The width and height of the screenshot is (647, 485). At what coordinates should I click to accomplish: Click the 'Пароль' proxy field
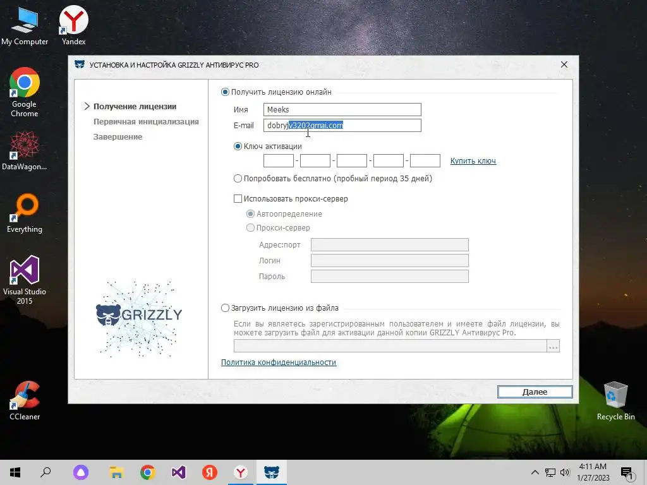(389, 277)
